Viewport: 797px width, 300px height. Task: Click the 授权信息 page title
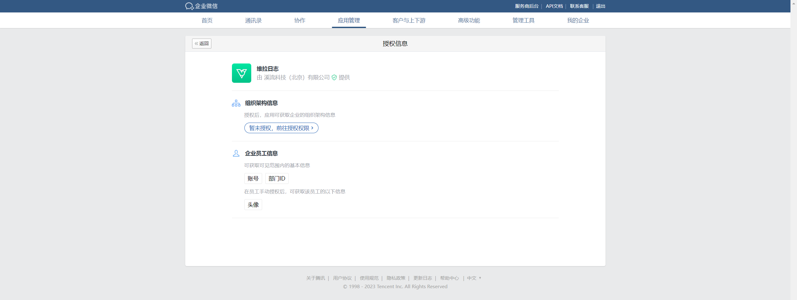tap(395, 44)
